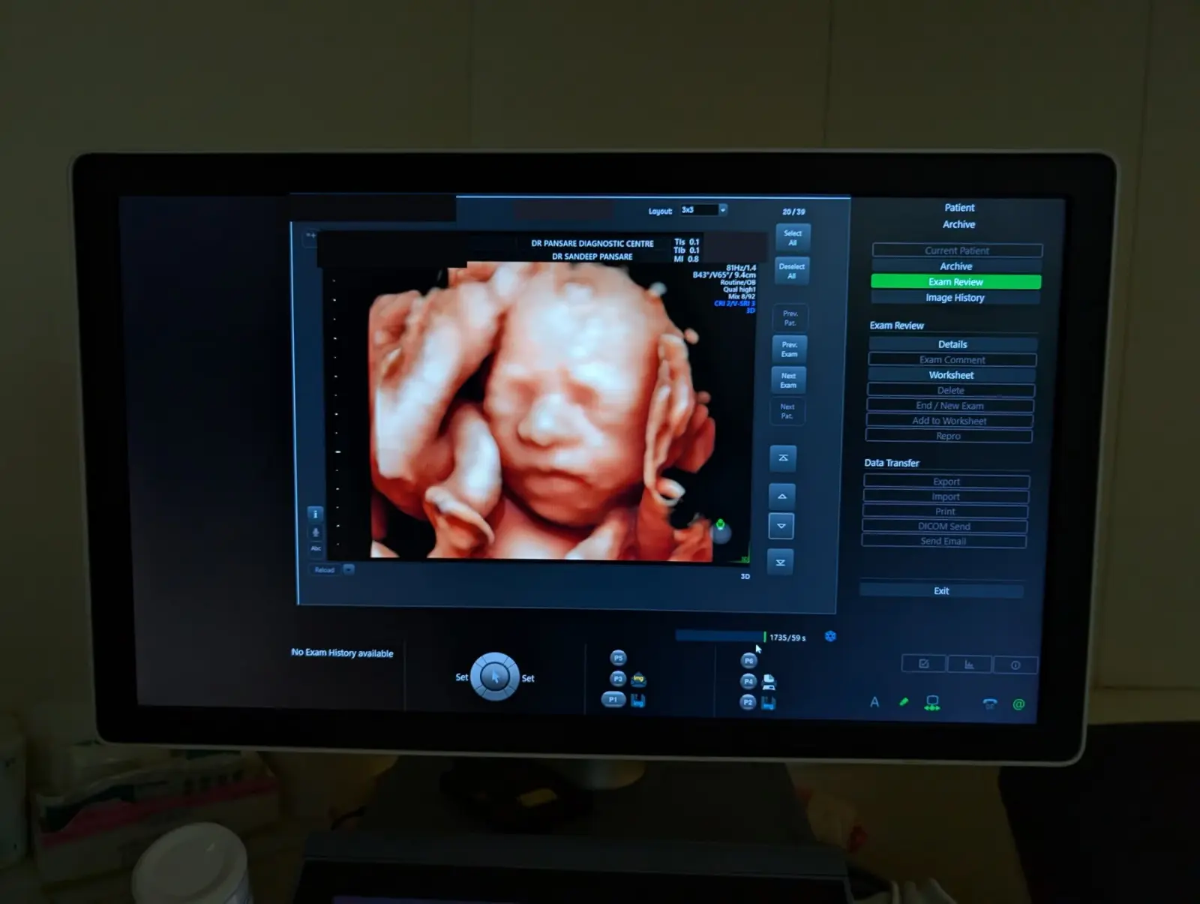
Task: Click DICOM Send
Action: click(x=944, y=527)
